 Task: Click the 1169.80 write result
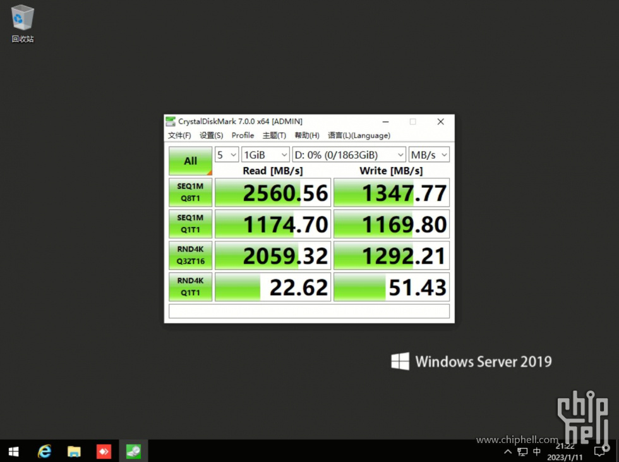coord(392,224)
